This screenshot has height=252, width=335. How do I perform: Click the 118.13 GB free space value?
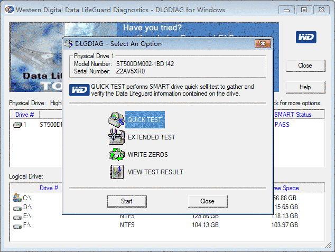pyautogui.click(x=285, y=216)
